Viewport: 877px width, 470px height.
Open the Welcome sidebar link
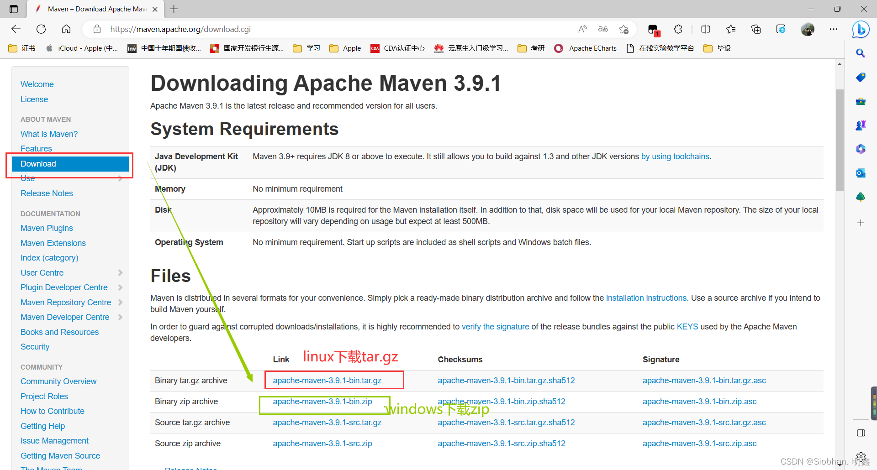coord(37,84)
